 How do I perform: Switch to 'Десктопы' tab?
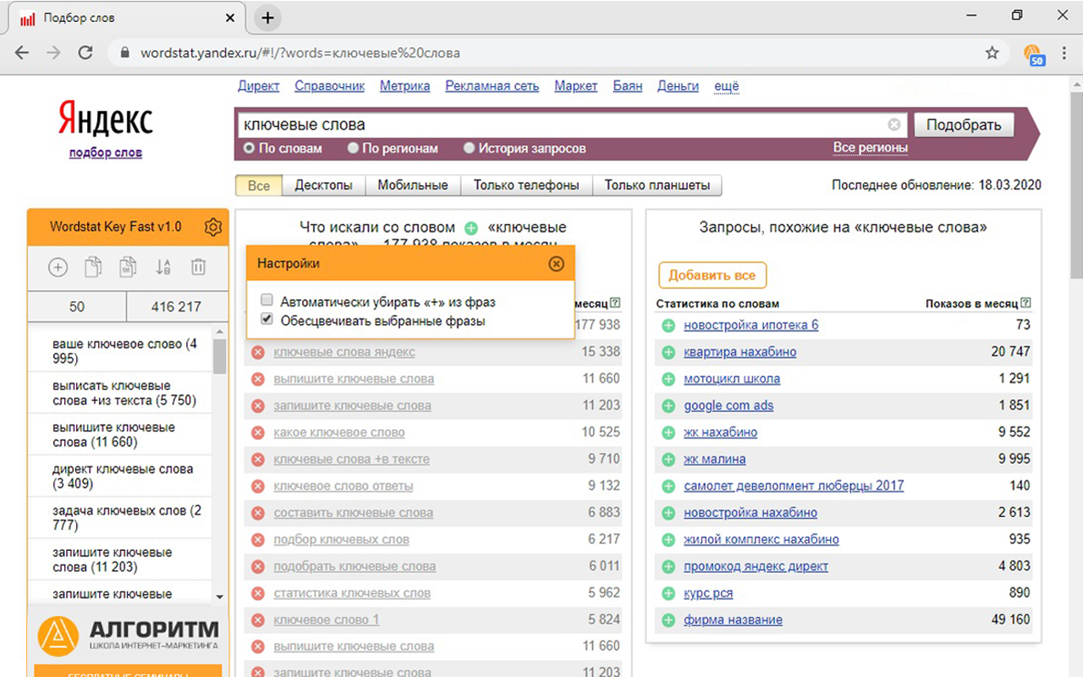click(x=323, y=185)
